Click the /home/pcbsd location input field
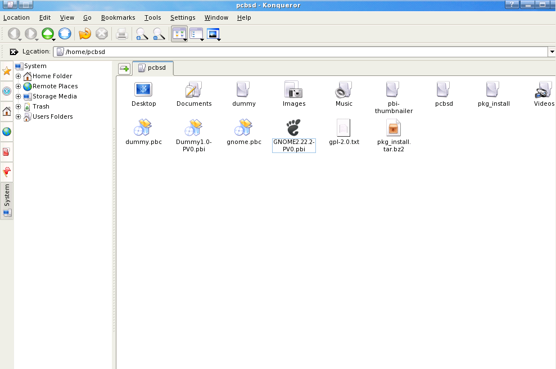The height and width of the screenshot is (369, 556). click(301, 52)
